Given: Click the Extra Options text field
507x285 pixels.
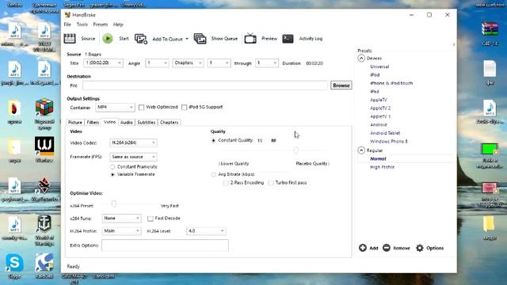Looking at the screenshot, I should click(165, 245).
